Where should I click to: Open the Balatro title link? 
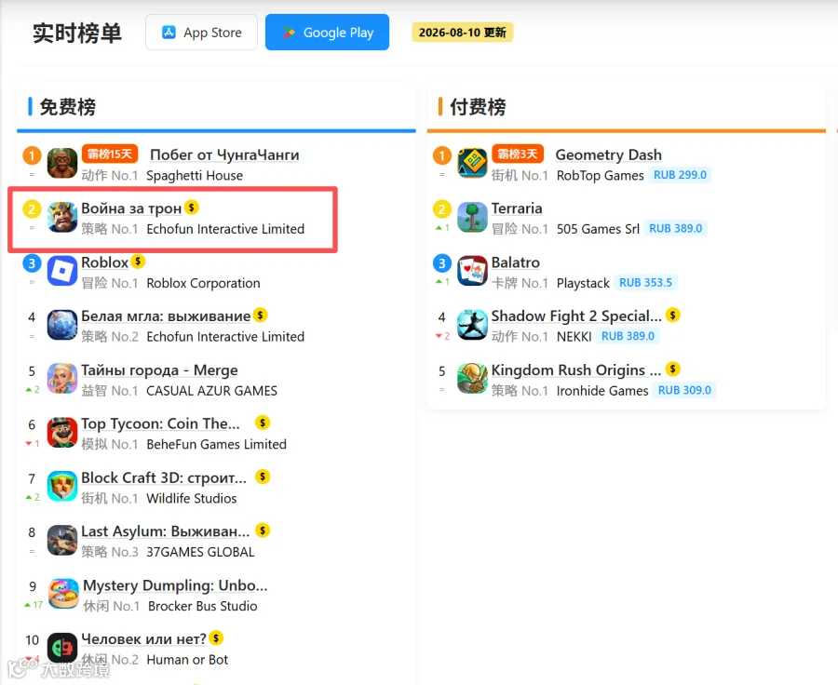tap(516, 262)
